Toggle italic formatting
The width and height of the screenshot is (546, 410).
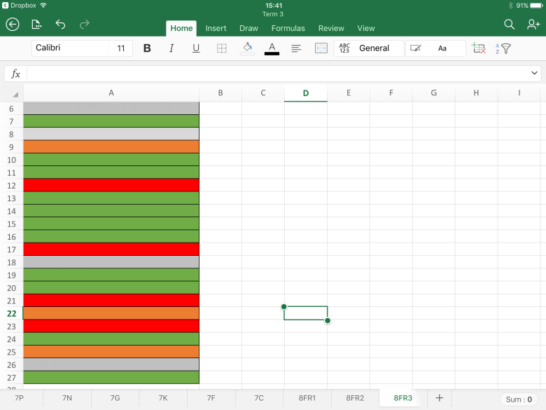pyautogui.click(x=171, y=48)
